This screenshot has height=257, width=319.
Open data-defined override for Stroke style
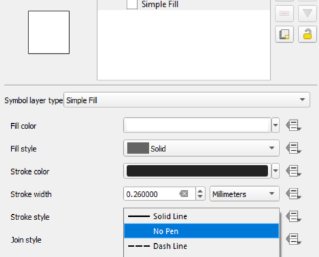(x=293, y=216)
